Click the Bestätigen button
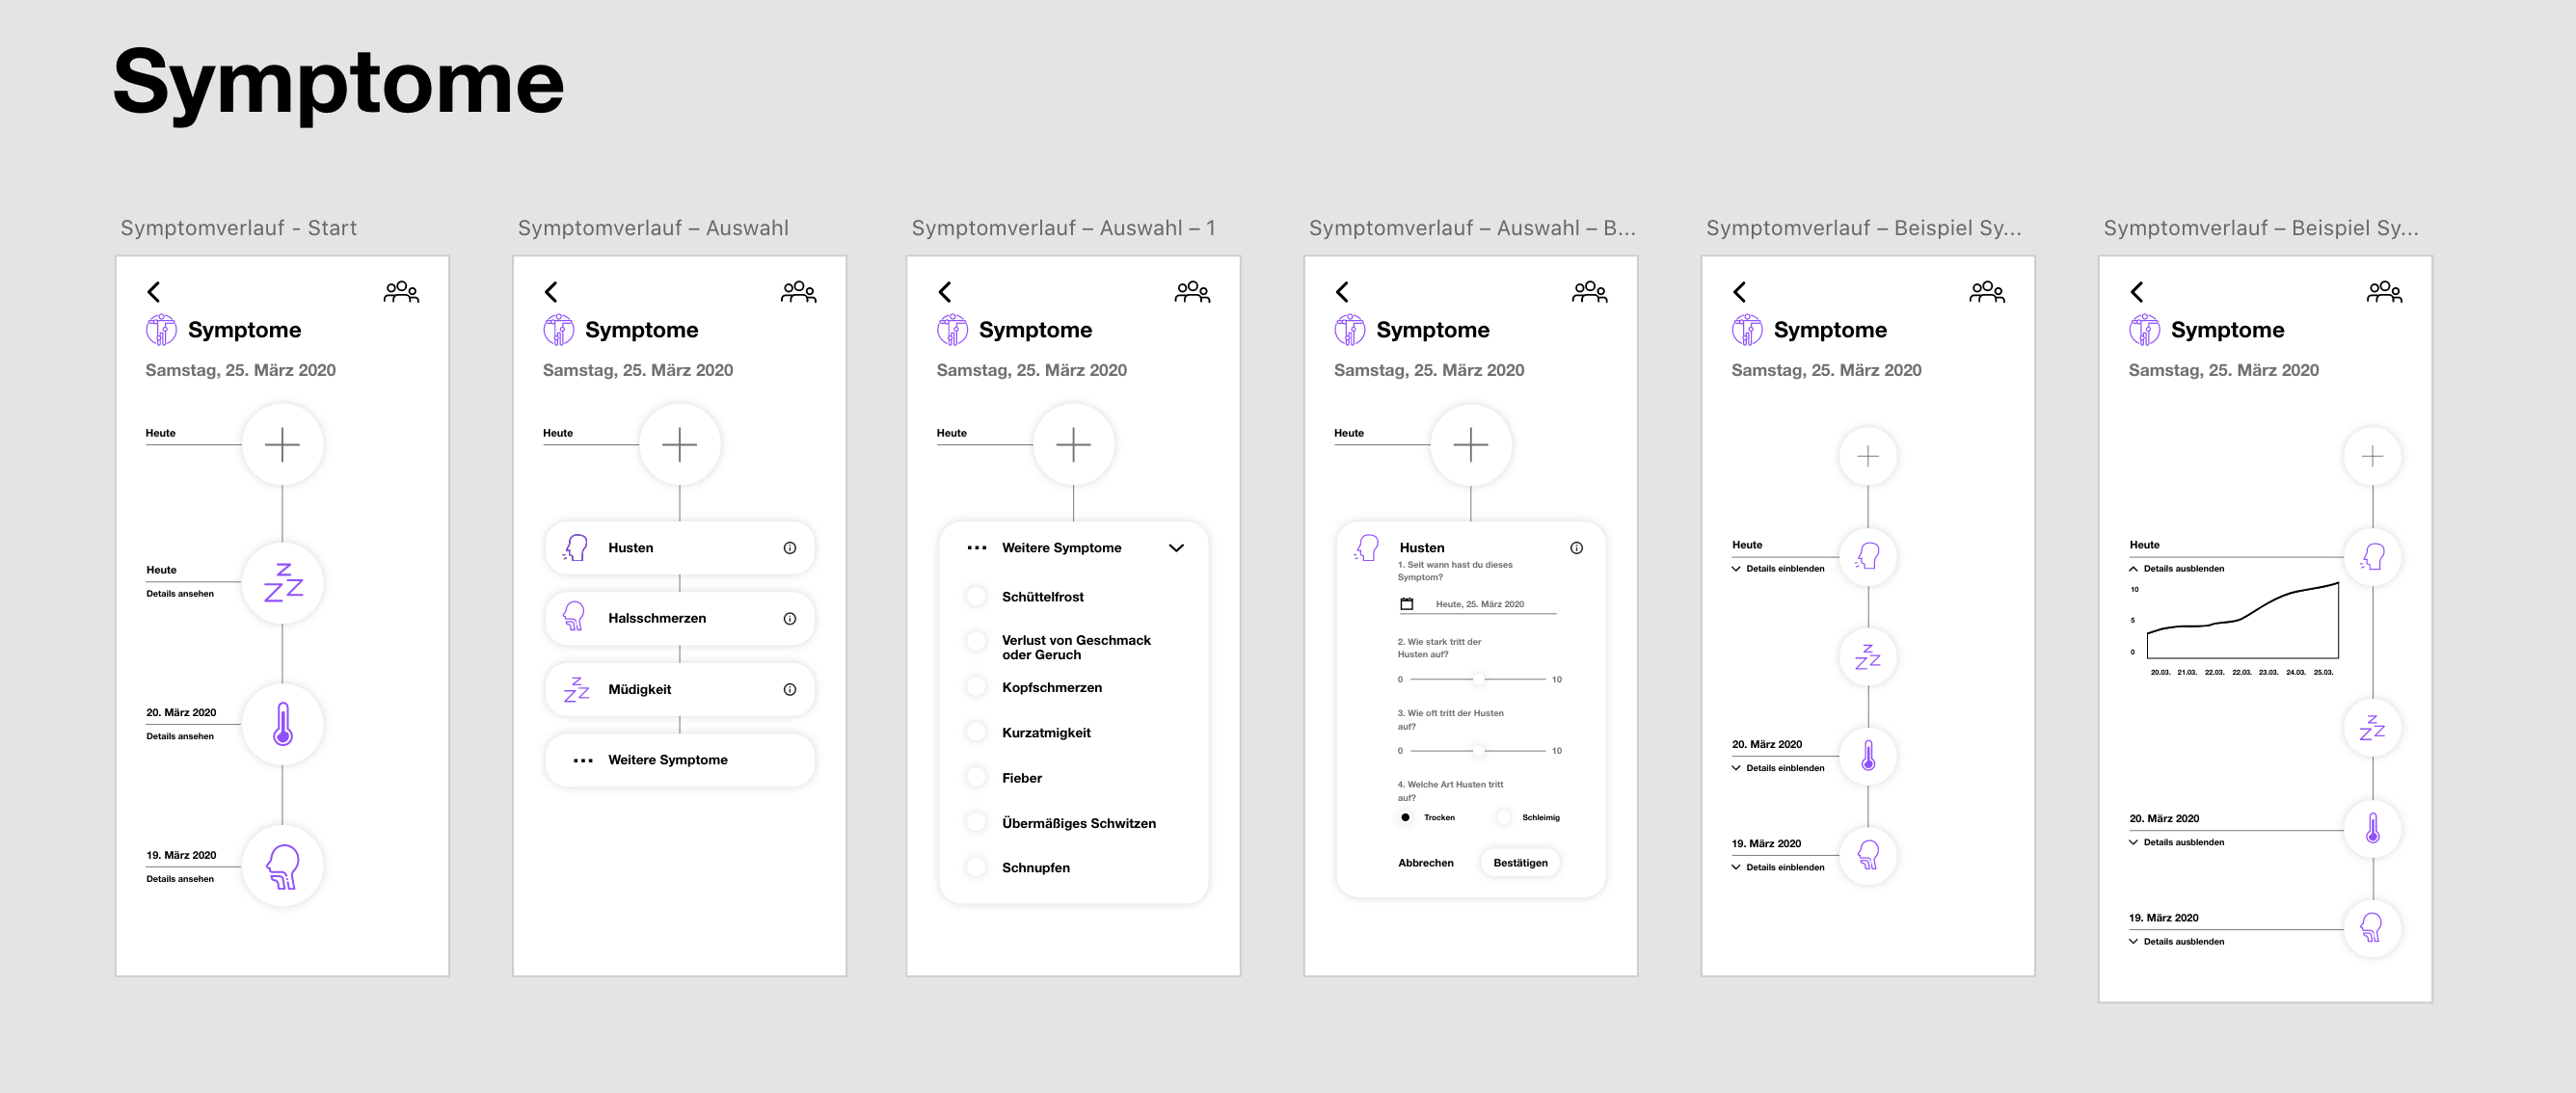2576x1093 pixels. (x=1519, y=863)
